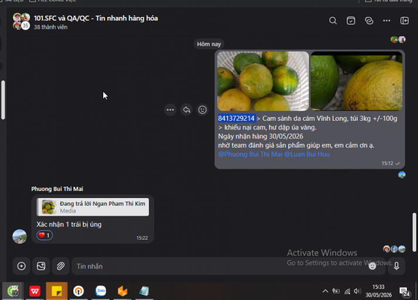This screenshot has height=300, width=418.
Task: Open the plus attachment menu
Action: pos(21,266)
